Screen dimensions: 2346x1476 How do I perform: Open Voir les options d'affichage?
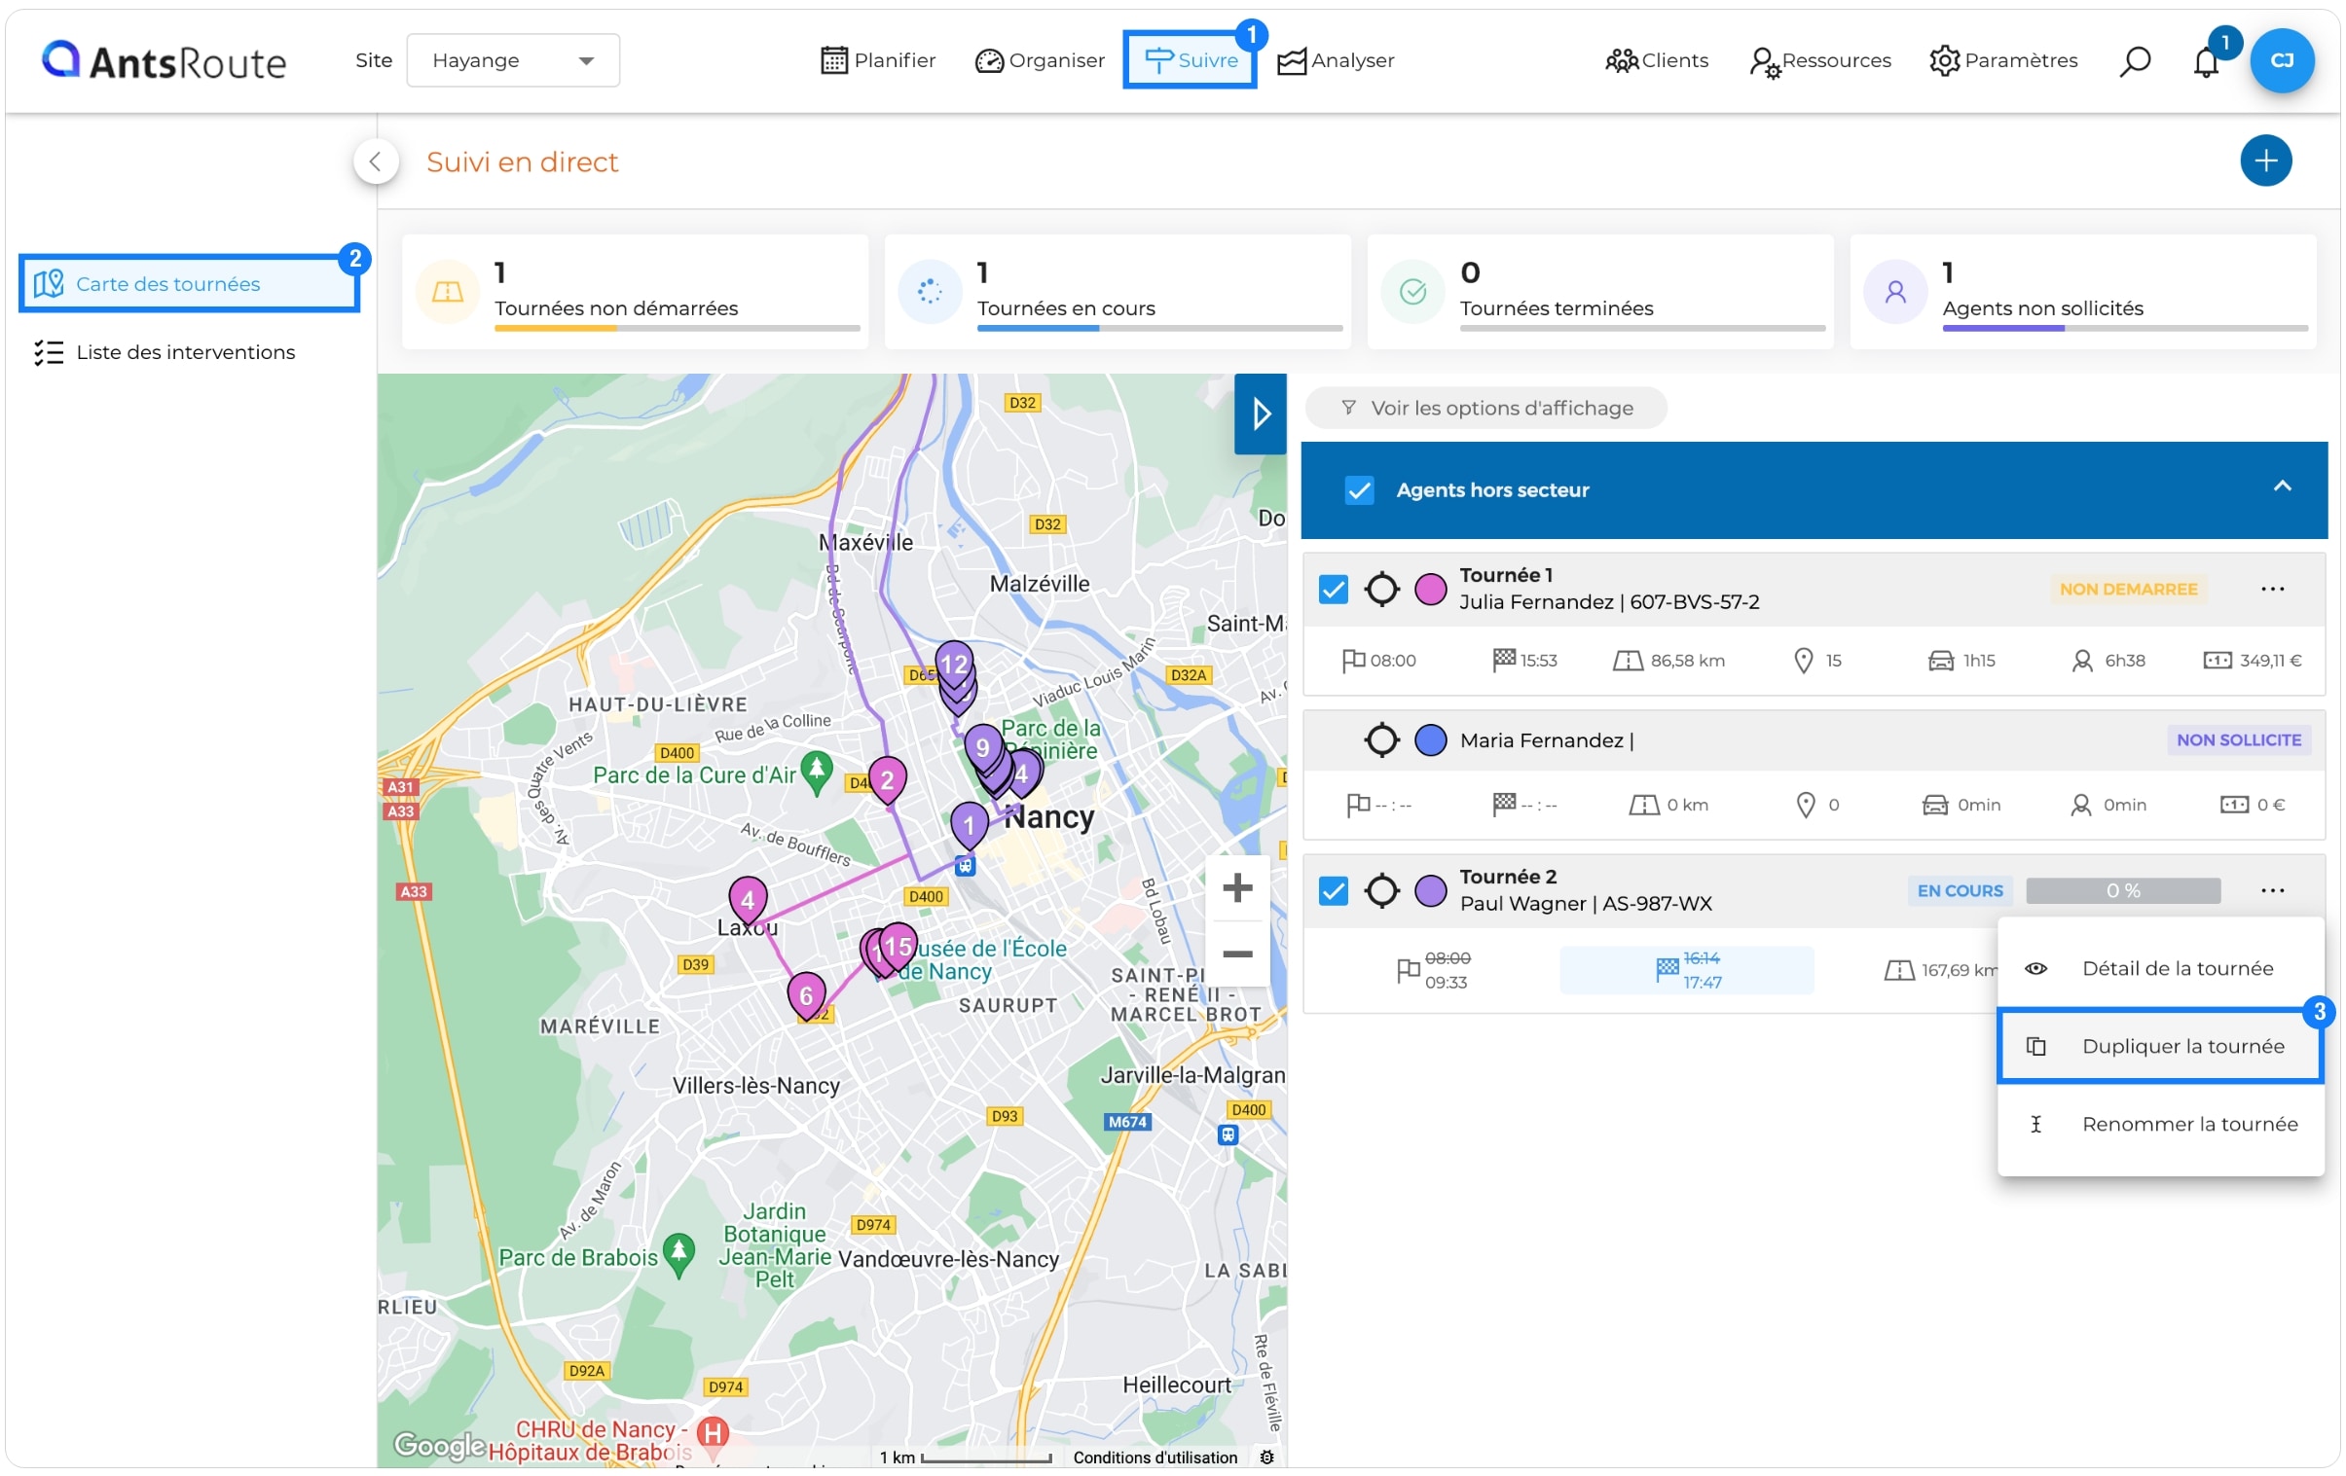(x=1485, y=408)
